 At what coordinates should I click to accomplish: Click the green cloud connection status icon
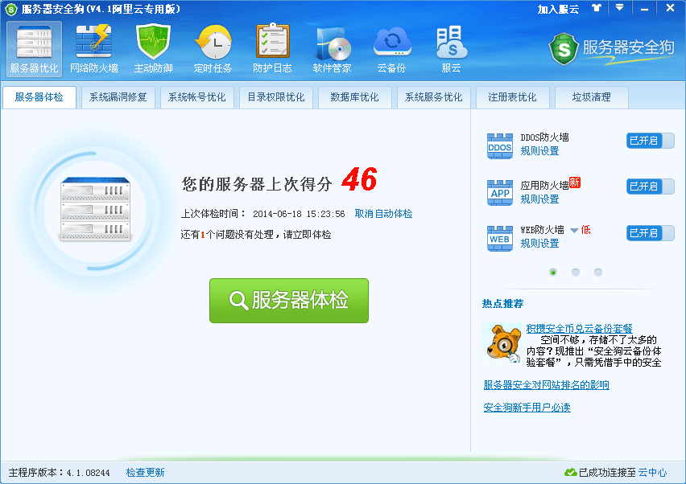point(571,472)
